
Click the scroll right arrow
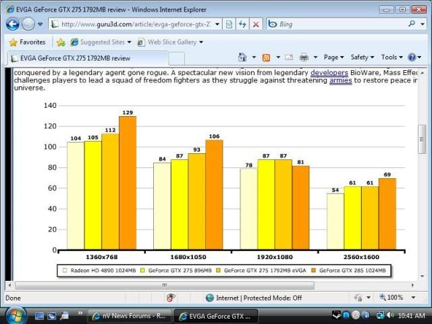click(x=412, y=285)
